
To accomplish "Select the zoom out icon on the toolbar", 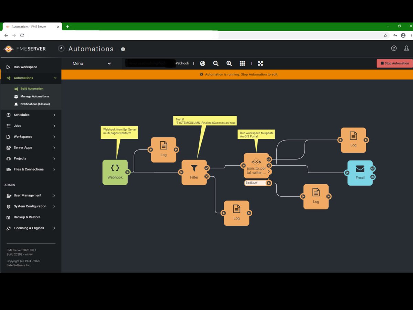I will point(216,63).
